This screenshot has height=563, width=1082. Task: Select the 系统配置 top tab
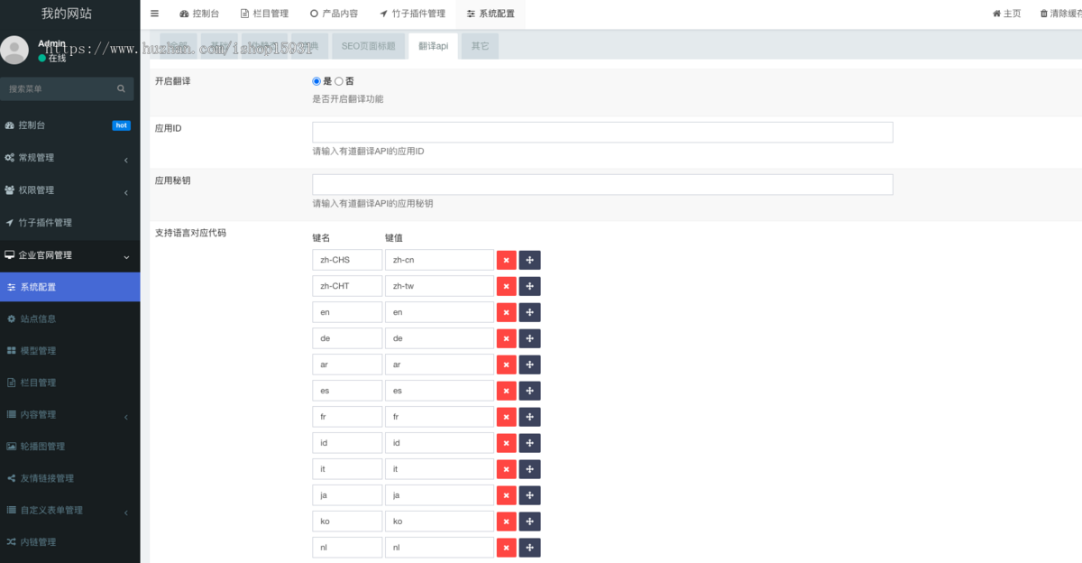(x=491, y=14)
